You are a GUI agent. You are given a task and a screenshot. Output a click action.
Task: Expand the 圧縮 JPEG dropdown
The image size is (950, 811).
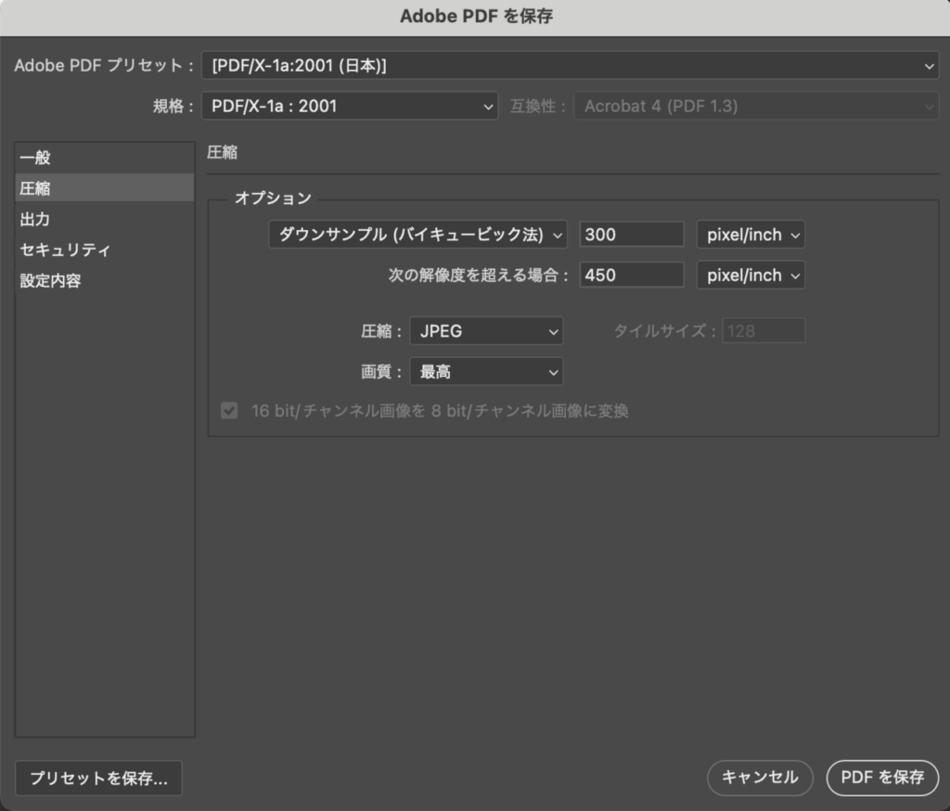click(486, 331)
